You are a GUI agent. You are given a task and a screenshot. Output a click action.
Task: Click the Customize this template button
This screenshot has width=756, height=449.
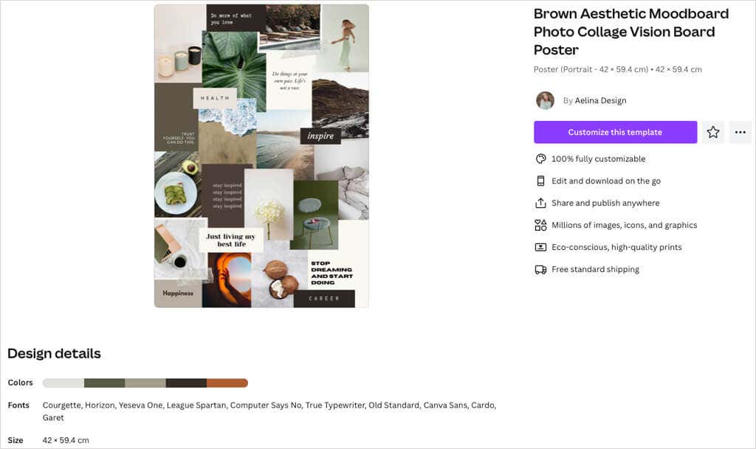point(615,132)
